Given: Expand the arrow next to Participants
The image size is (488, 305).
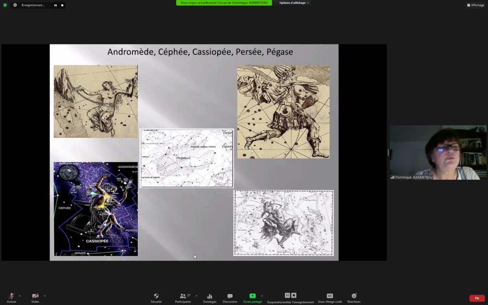Looking at the screenshot, I should pos(196,296).
